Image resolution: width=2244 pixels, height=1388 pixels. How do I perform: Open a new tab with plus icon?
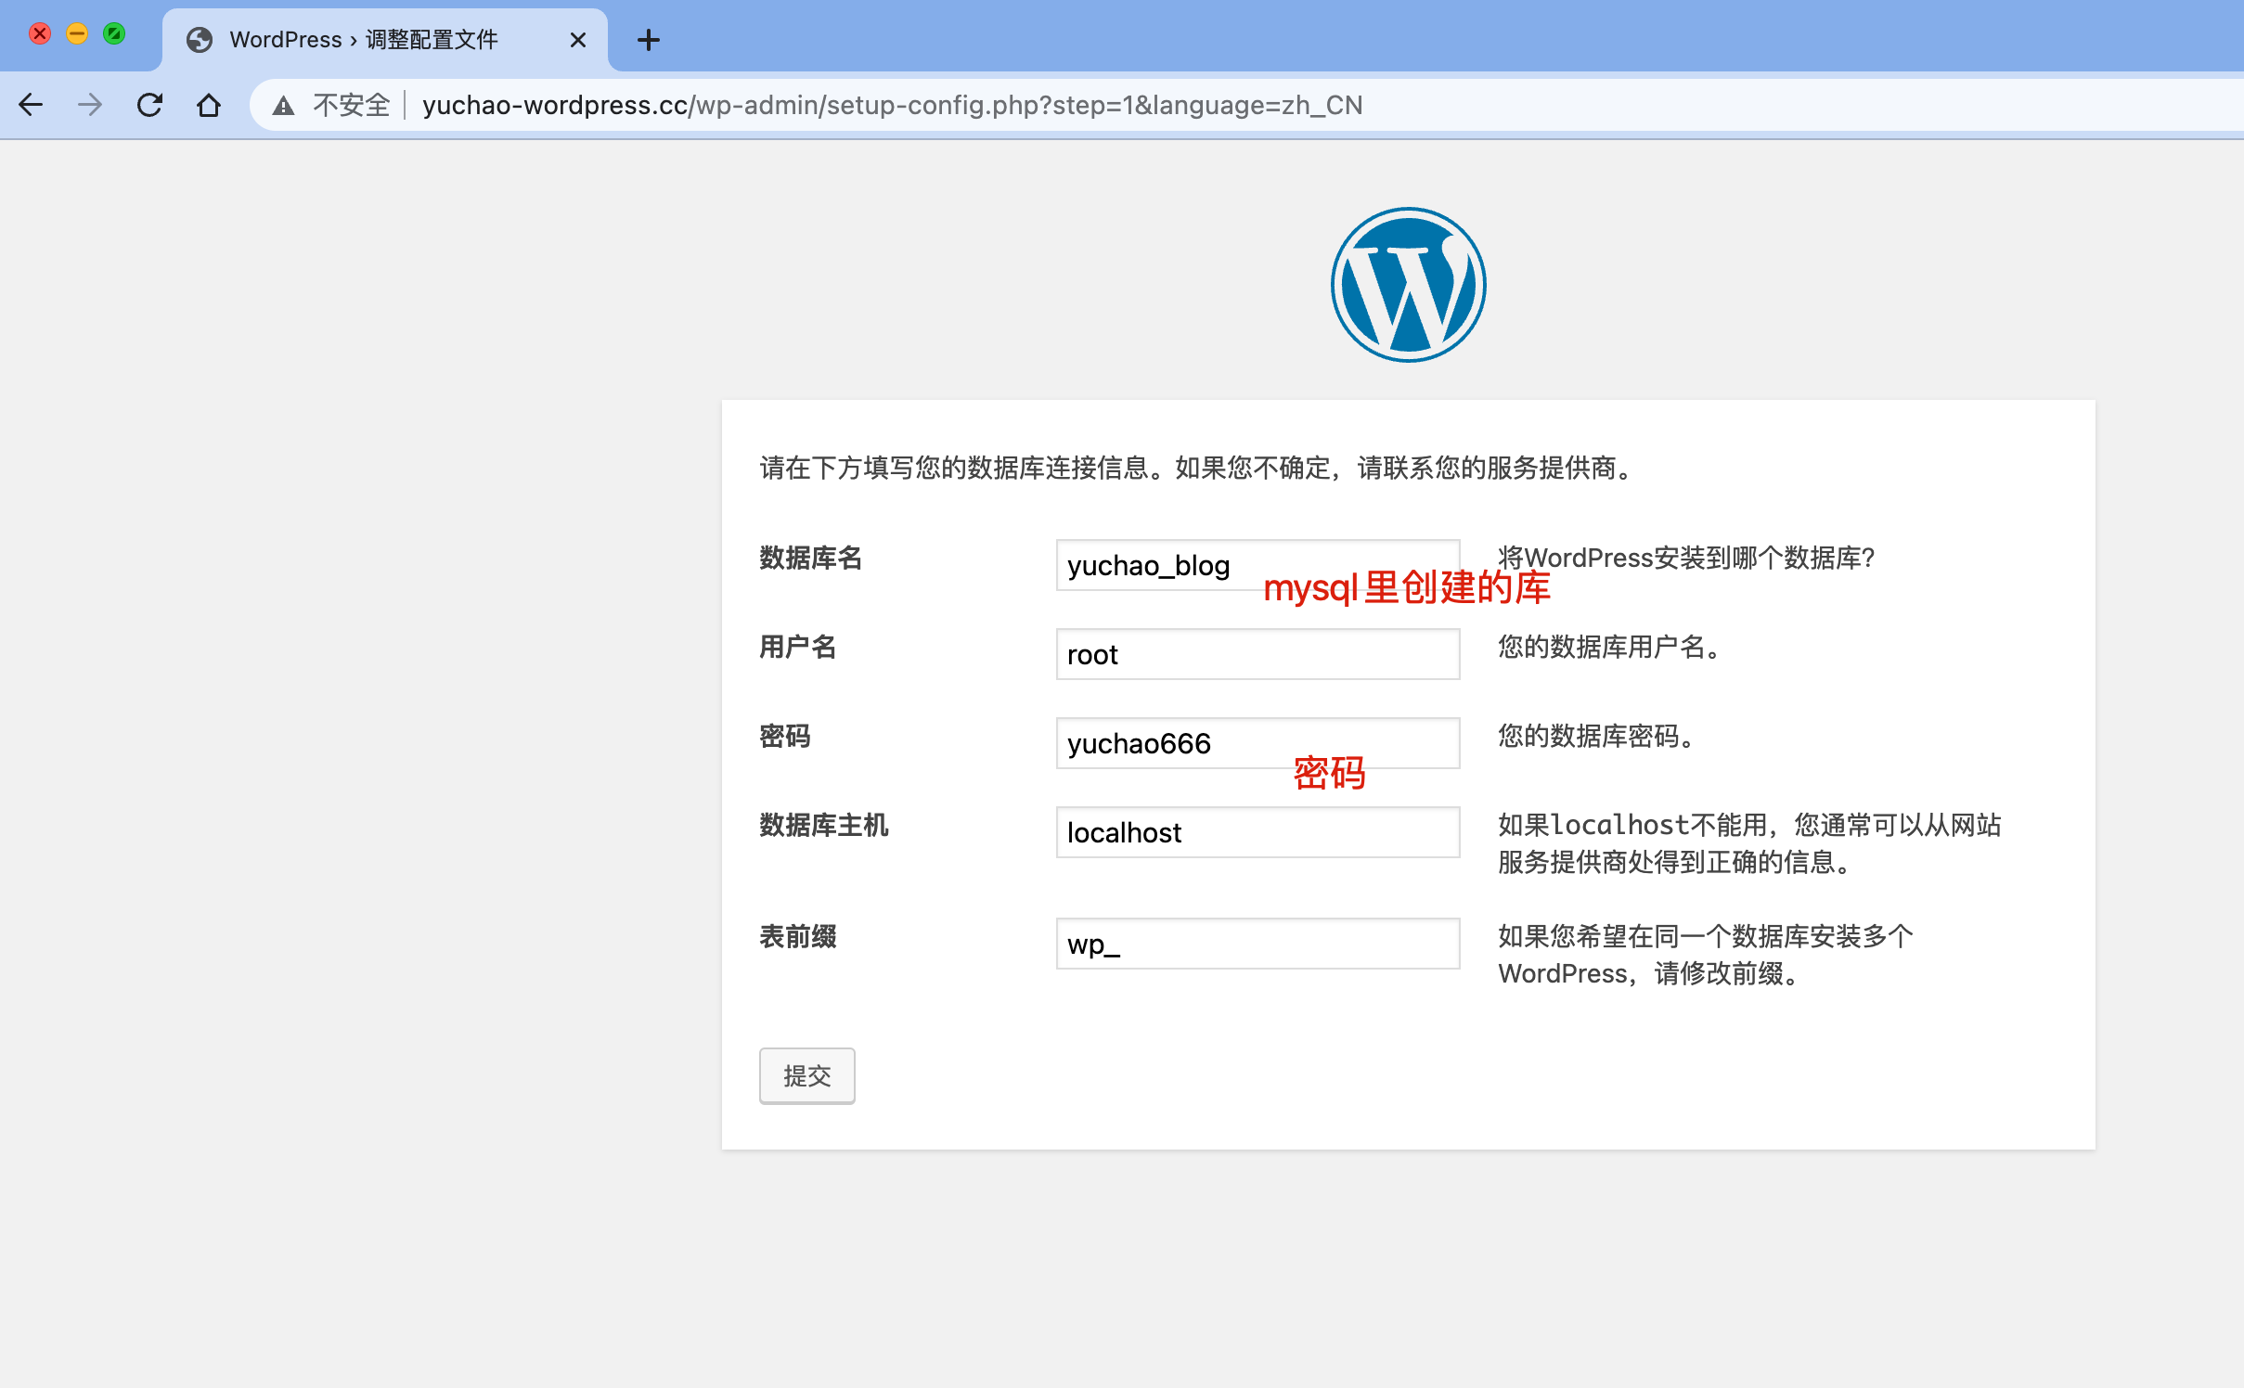pyautogui.click(x=649, y=40)
